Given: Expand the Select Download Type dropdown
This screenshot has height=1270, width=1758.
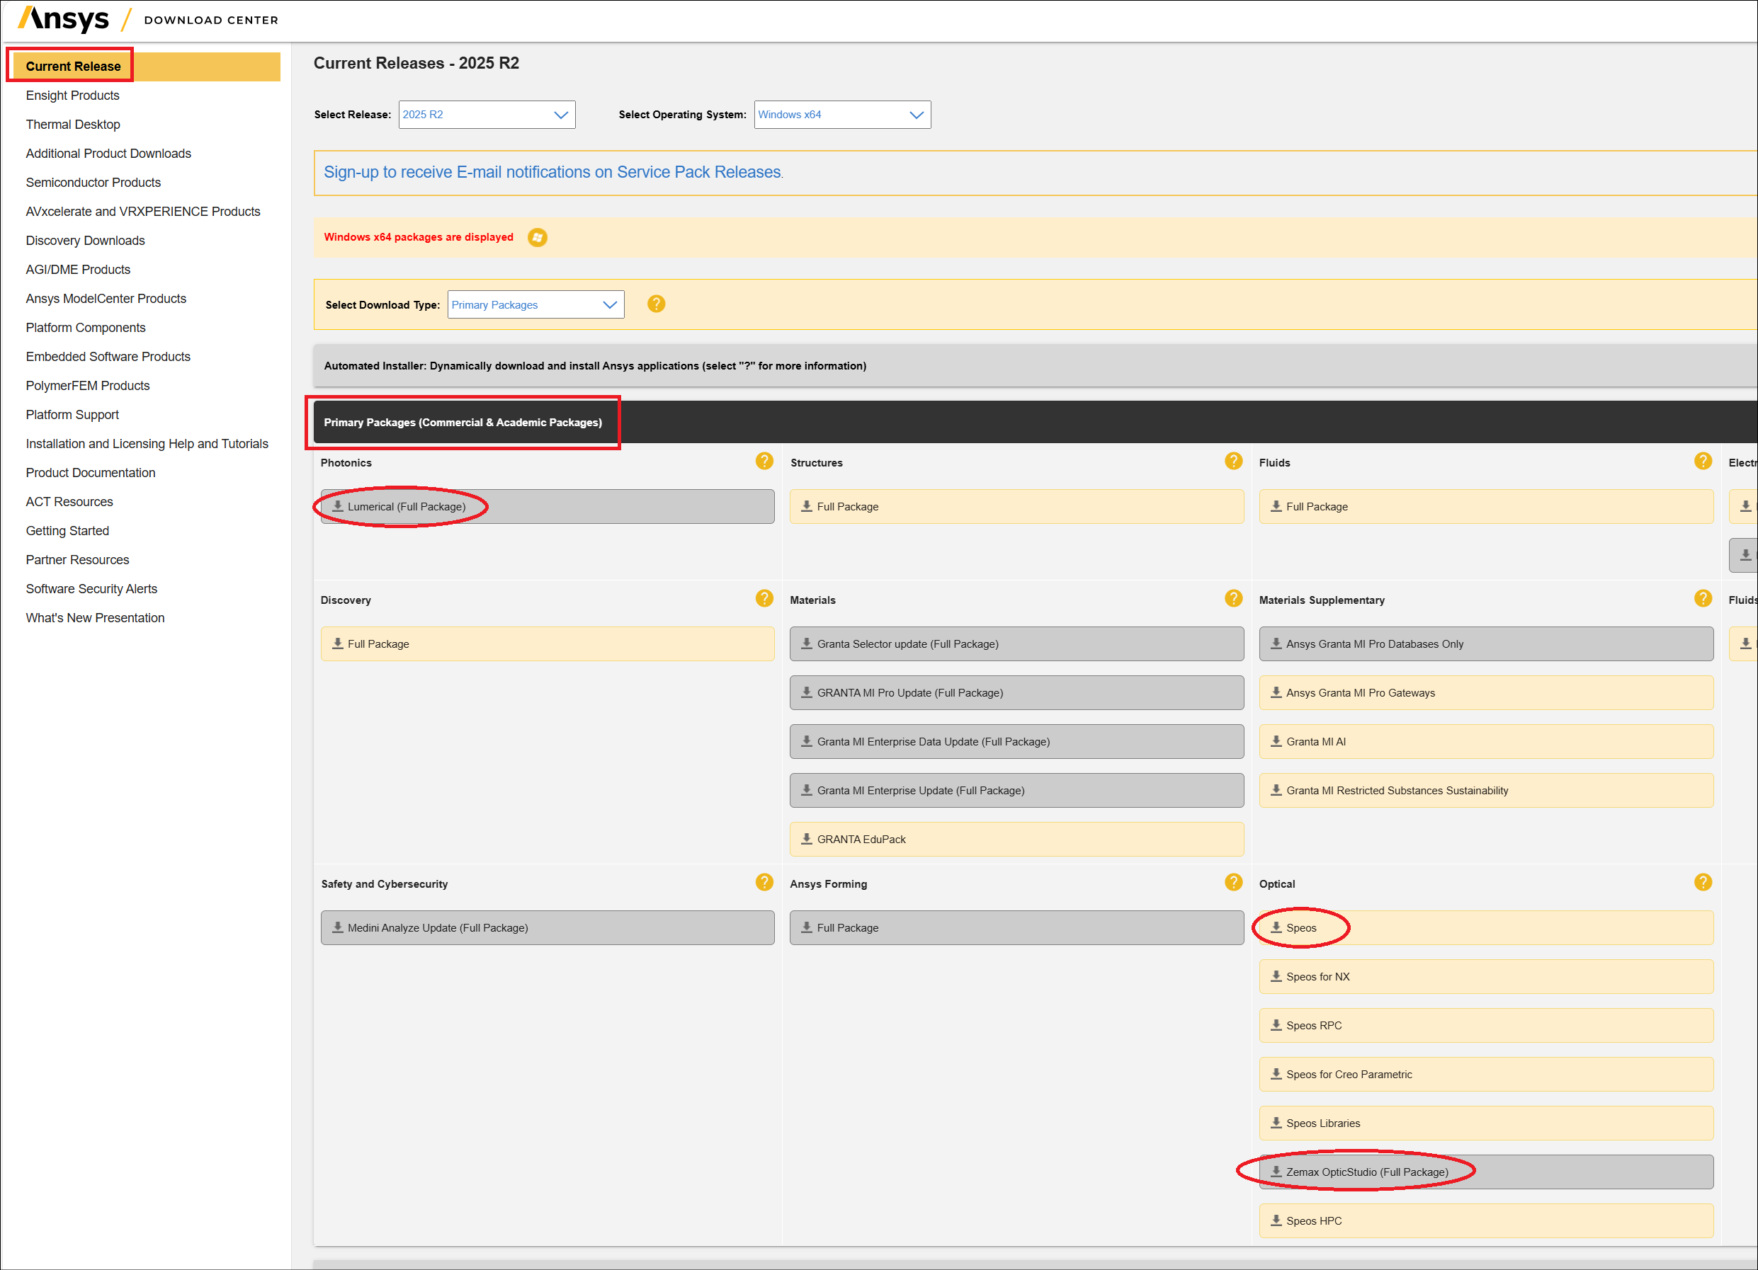Looking at the screenshot, I should click(x=535, y=304).
